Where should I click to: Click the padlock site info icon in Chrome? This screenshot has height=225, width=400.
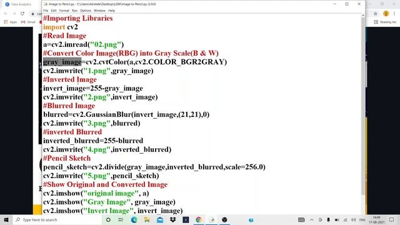pyautogui.click(x=32, y=14)
